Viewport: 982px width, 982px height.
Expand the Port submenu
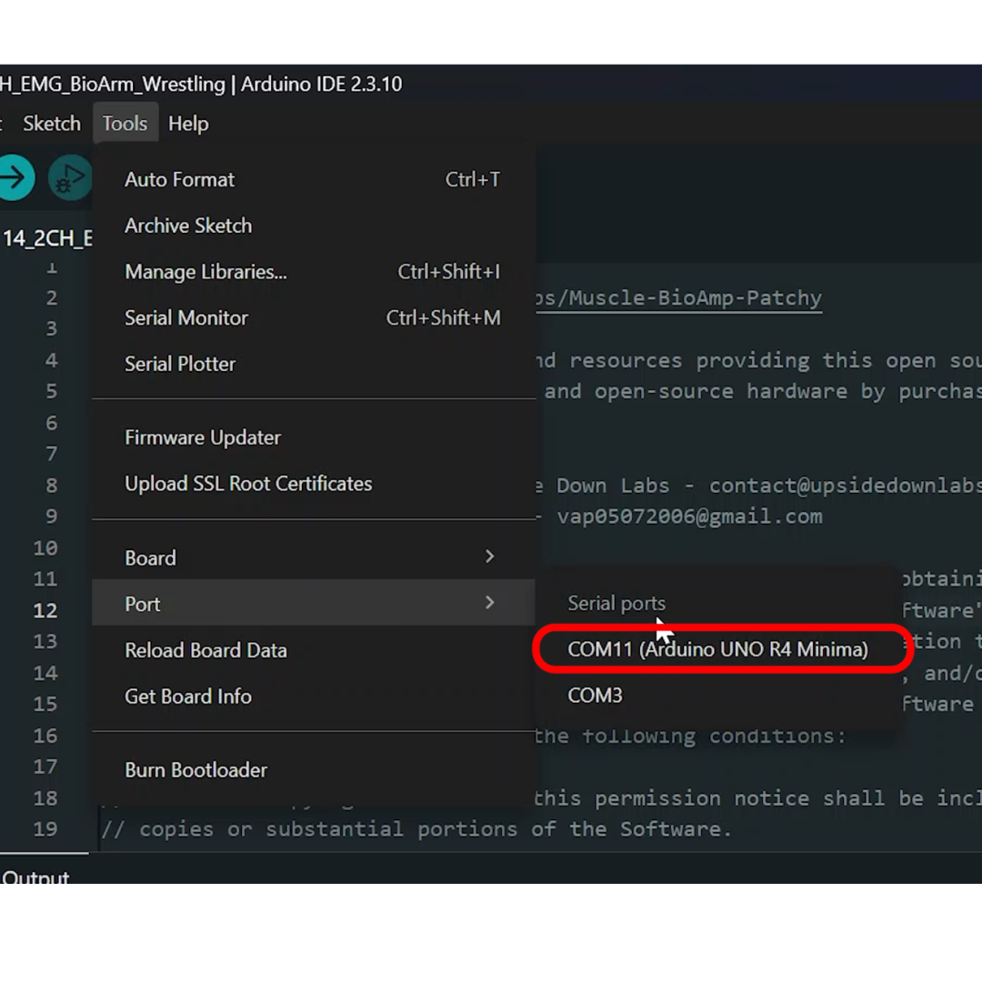tap(313, 604)
